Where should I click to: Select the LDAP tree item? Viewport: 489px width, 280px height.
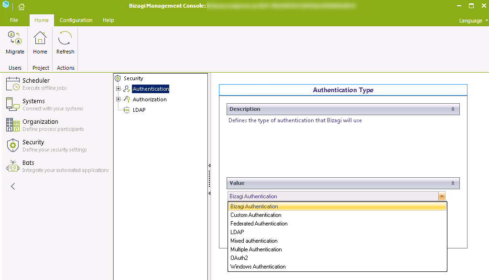click(x=139, y=110)
